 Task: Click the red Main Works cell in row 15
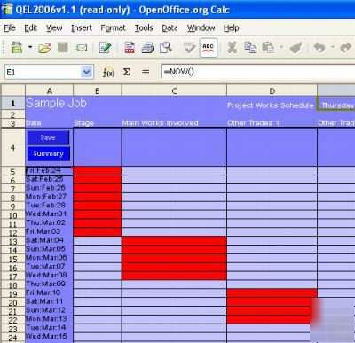tap(174, 258)
